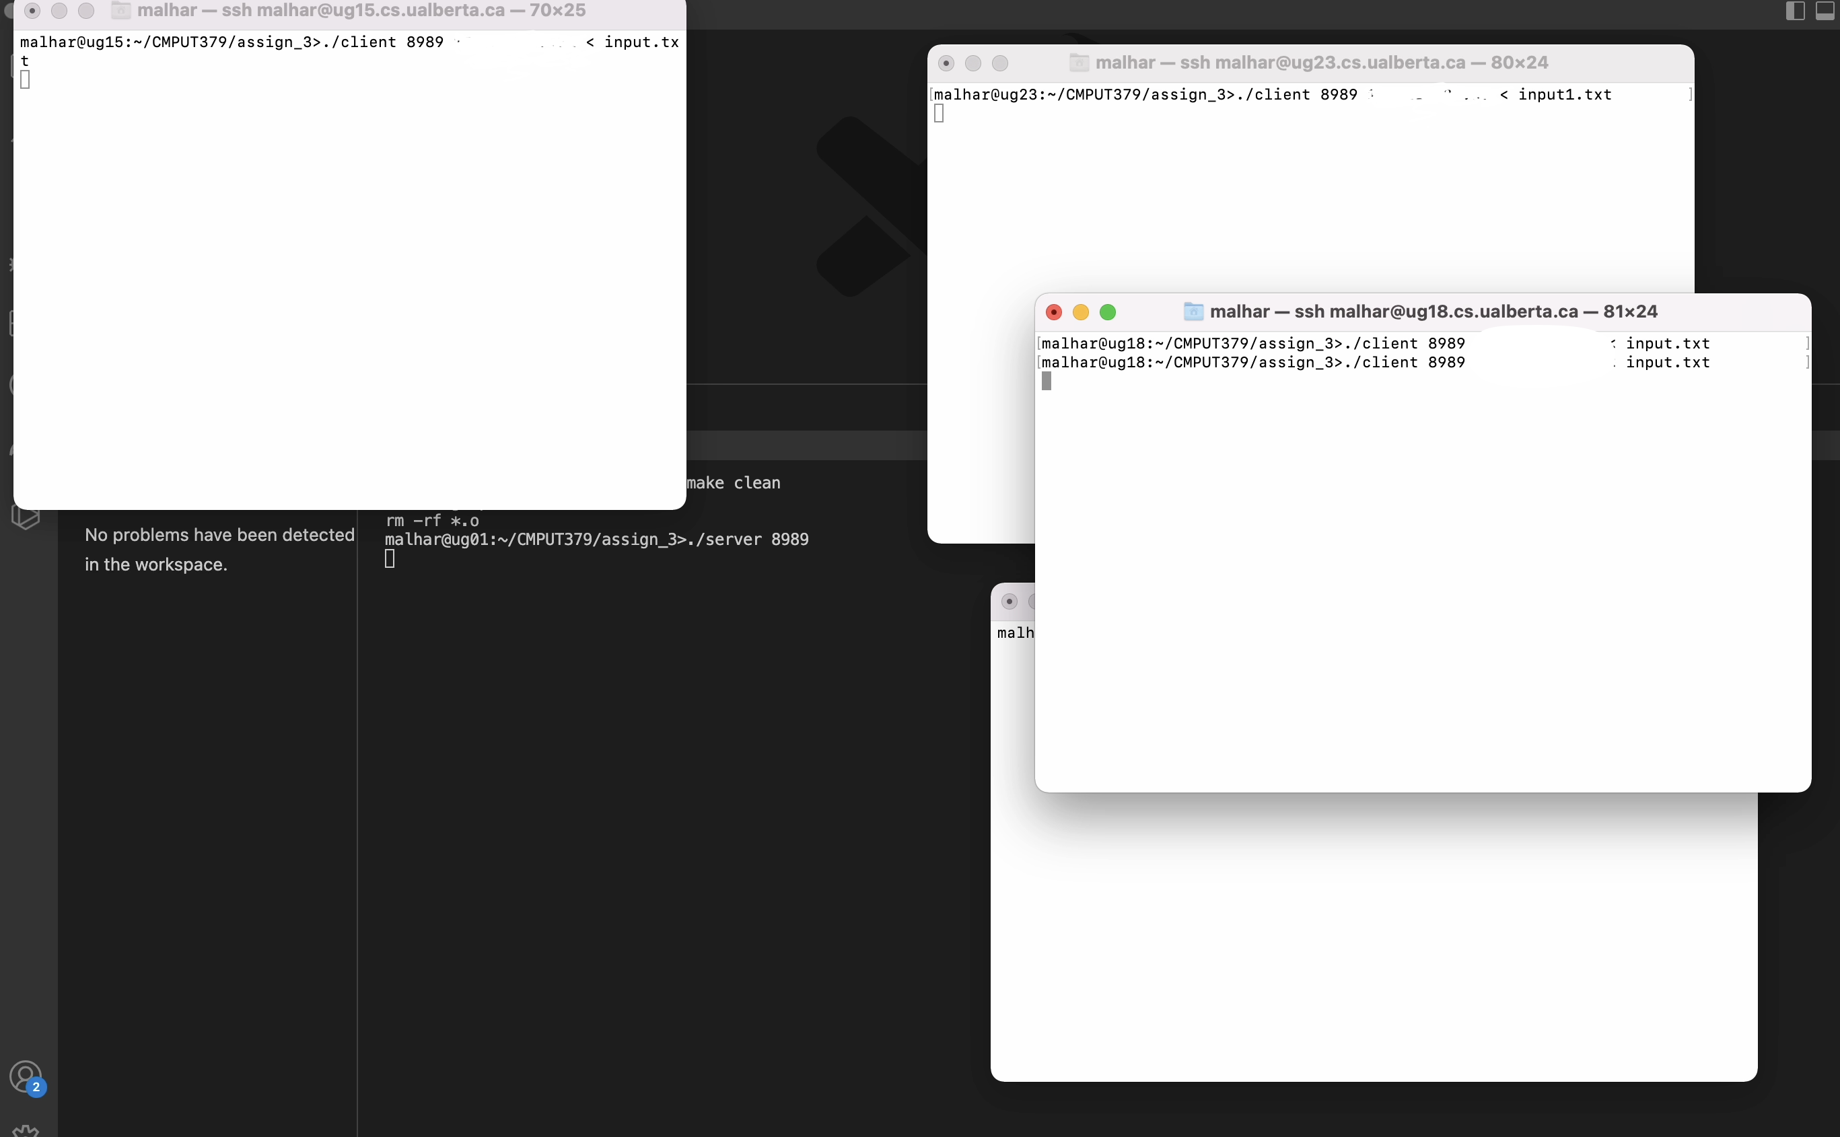Click 'make clean' in VS Code terminal

point(734,483)
